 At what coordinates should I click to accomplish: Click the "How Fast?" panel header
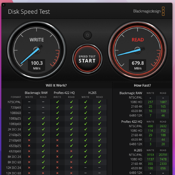(142, 85)
